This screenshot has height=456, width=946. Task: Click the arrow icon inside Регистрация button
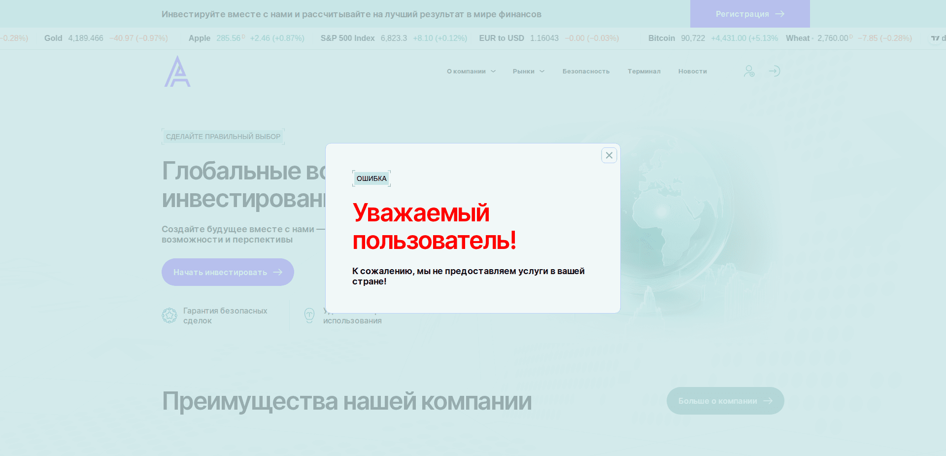pyautogui.click(x=780, y=14)
